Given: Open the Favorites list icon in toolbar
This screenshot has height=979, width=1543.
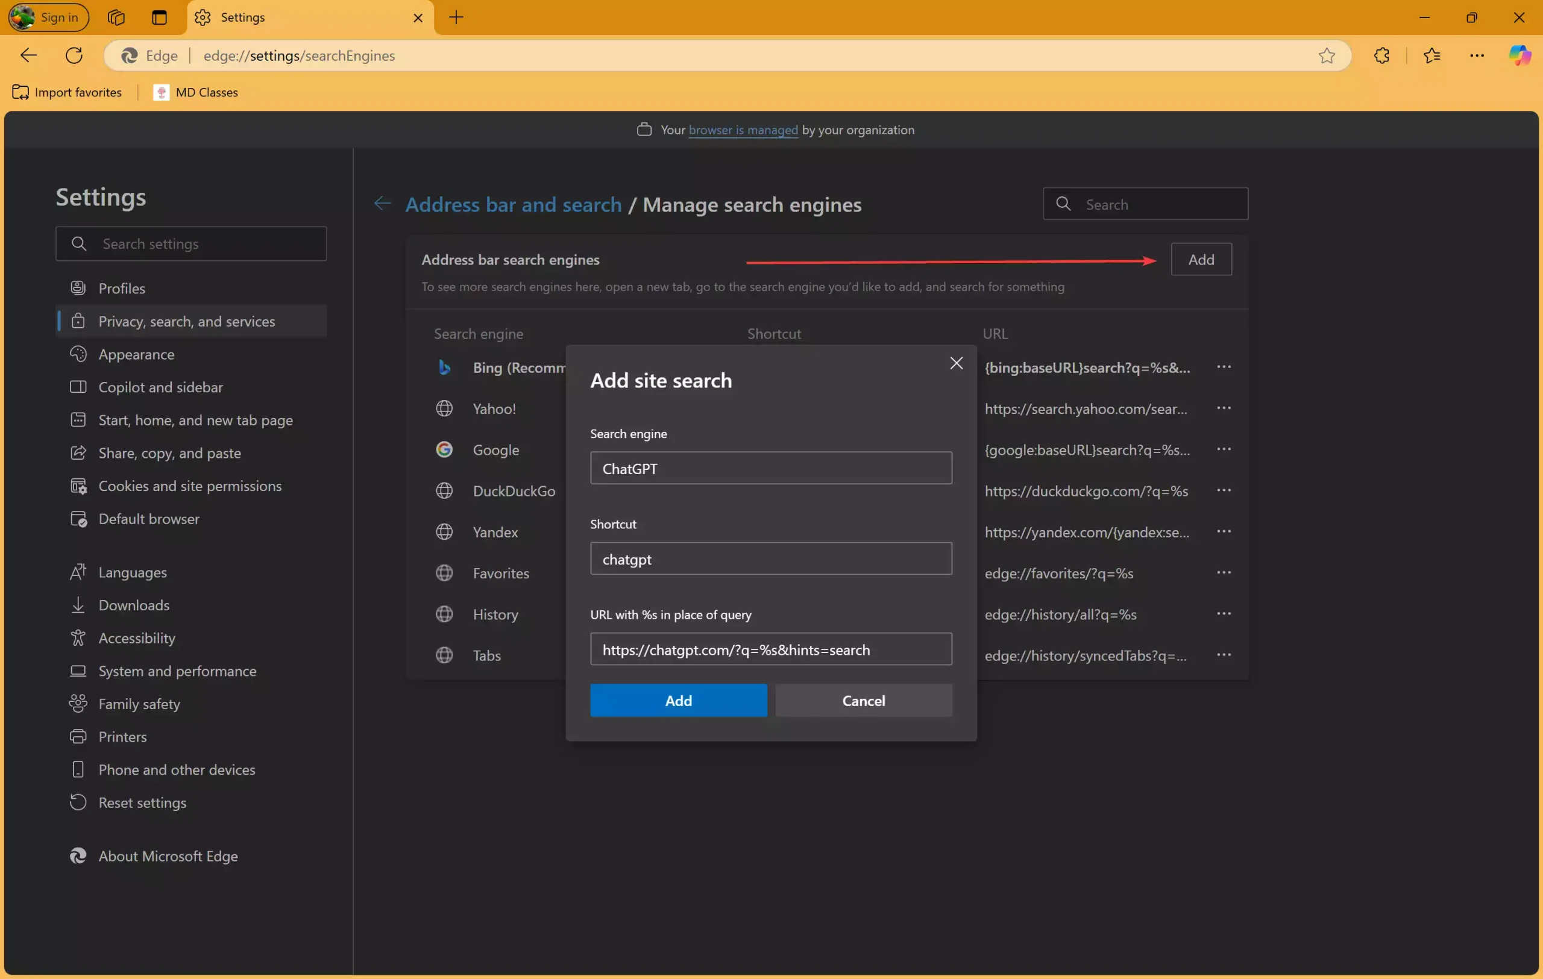Looking at the screenshot, I should pyautogui.click(x=1432, y=55).
